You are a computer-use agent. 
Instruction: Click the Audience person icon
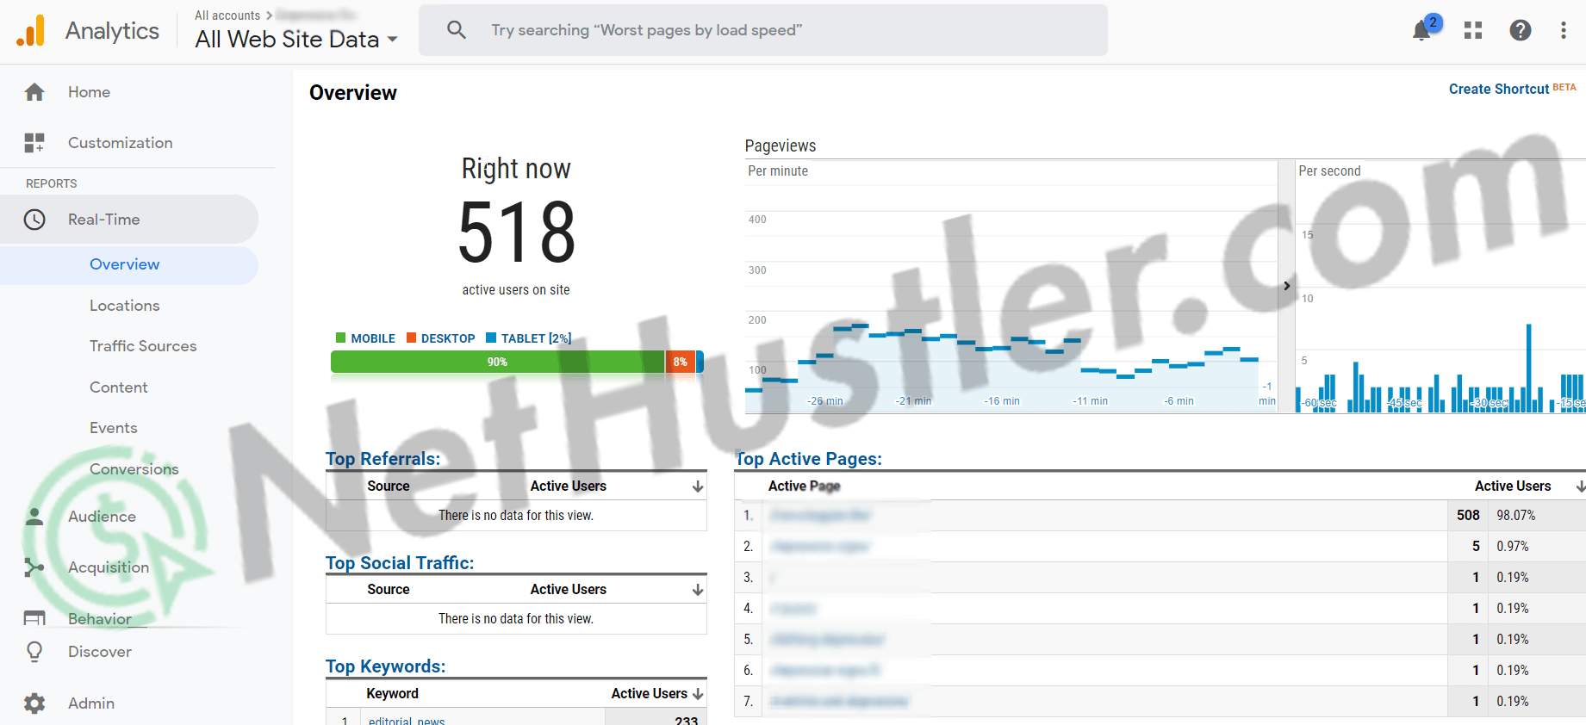(x=34, y=517)
